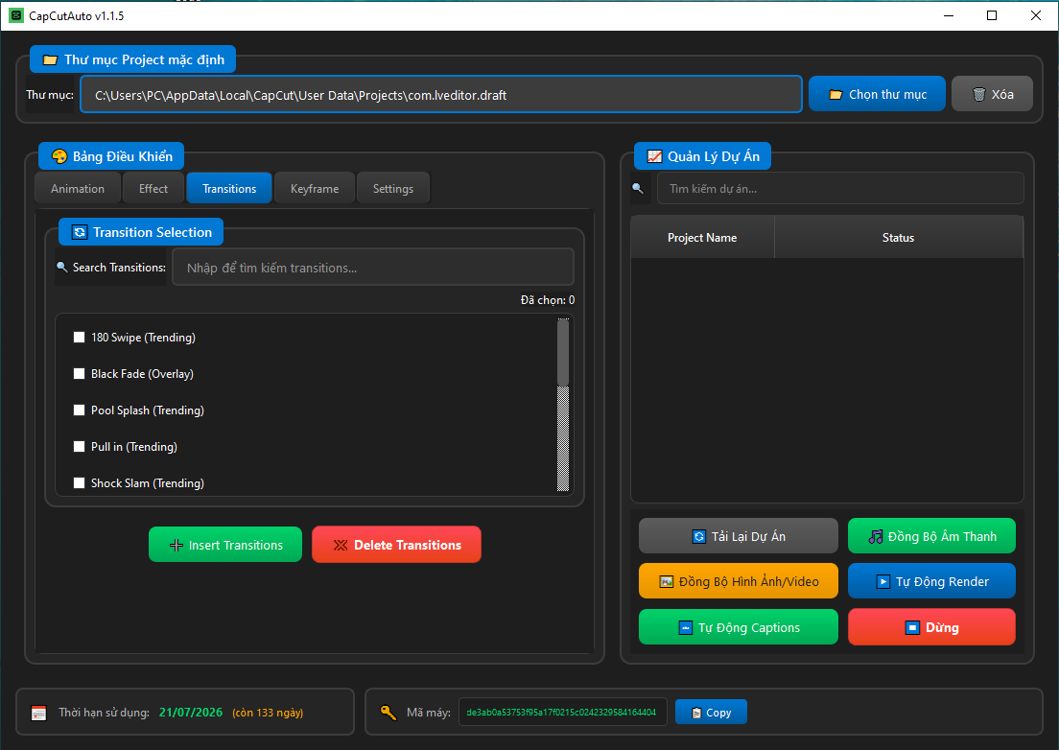Click the stop square icon on Dừng
This screenshot has width=1059, height=750.
[x=912, y=627]
